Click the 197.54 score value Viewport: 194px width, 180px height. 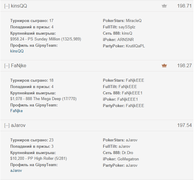point(184,125)
